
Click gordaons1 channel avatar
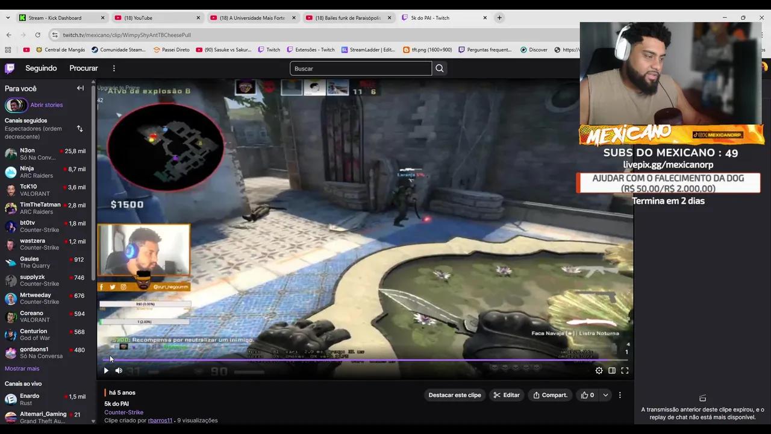tap(10, 353)
